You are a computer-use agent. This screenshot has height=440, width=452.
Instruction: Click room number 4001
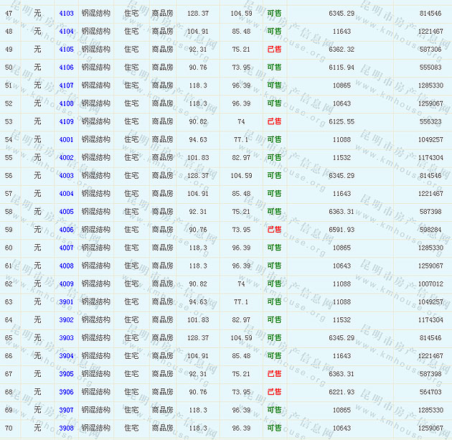click(66, 140)
